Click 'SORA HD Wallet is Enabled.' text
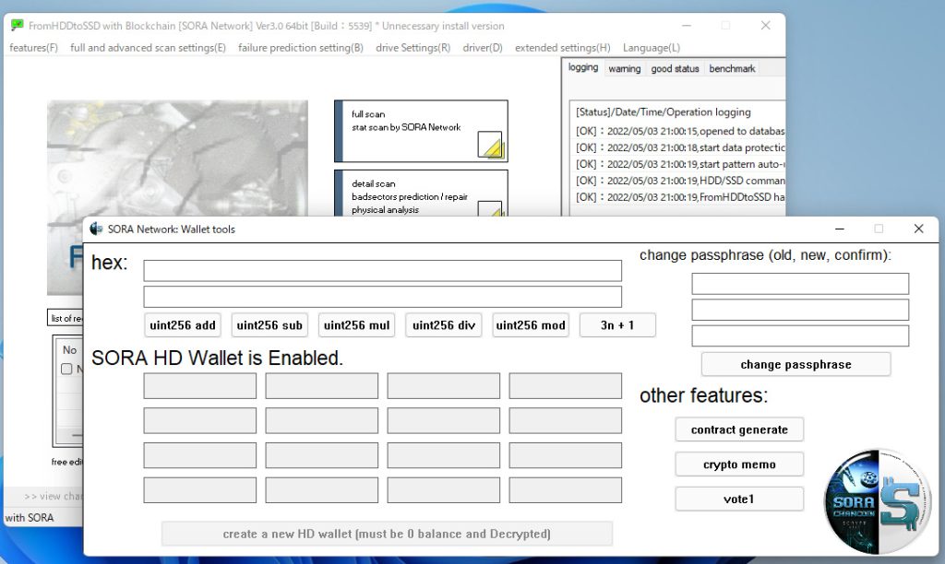The width and height of the screenshot is (945, 564). 217,358
